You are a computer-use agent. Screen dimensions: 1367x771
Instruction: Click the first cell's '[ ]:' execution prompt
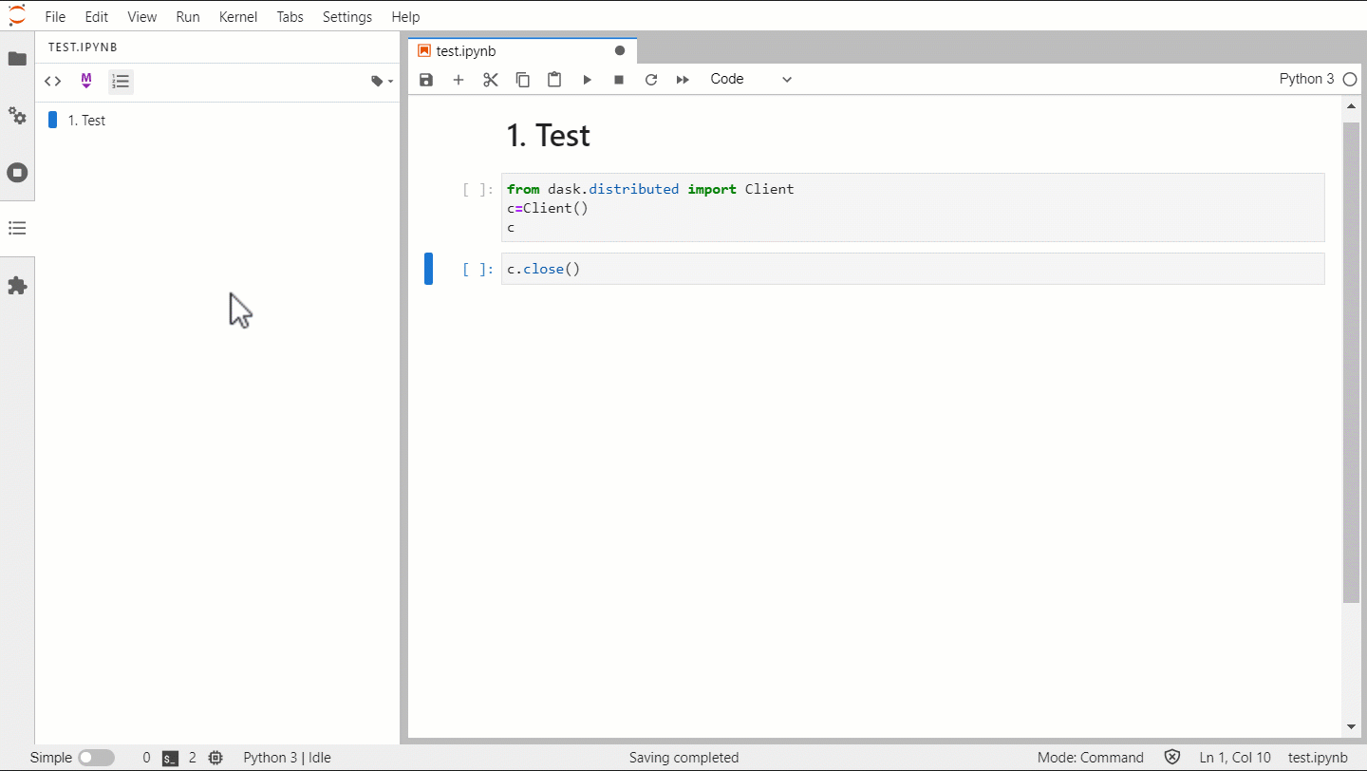(x=478, y=190)
